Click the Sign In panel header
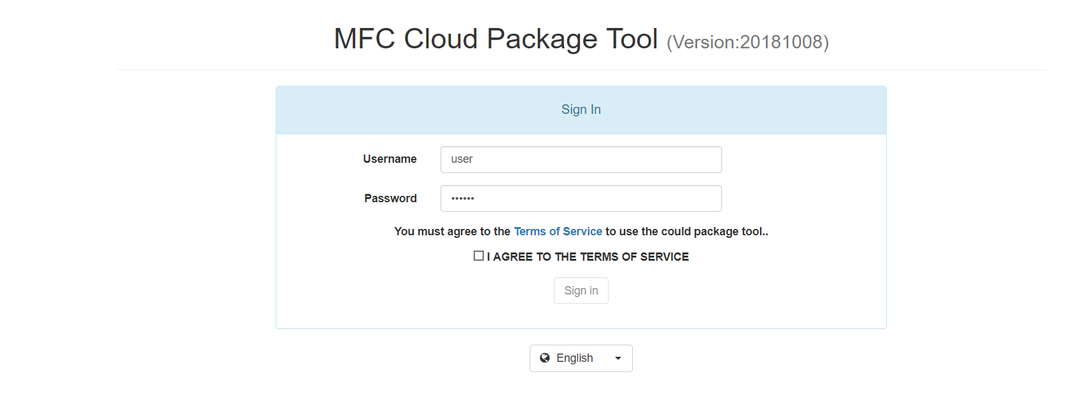This screenshot has width=1088, height=393. pos(581,110)
